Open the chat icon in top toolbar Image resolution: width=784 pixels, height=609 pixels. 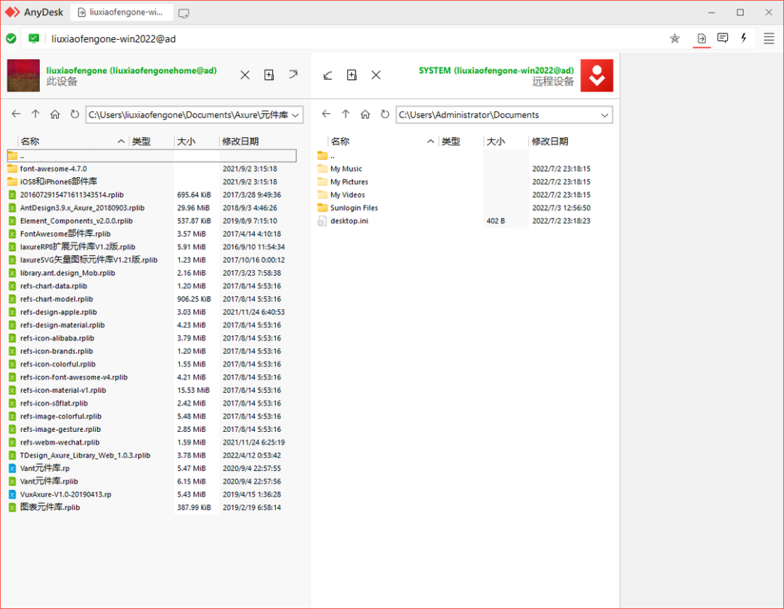(722, 38)
